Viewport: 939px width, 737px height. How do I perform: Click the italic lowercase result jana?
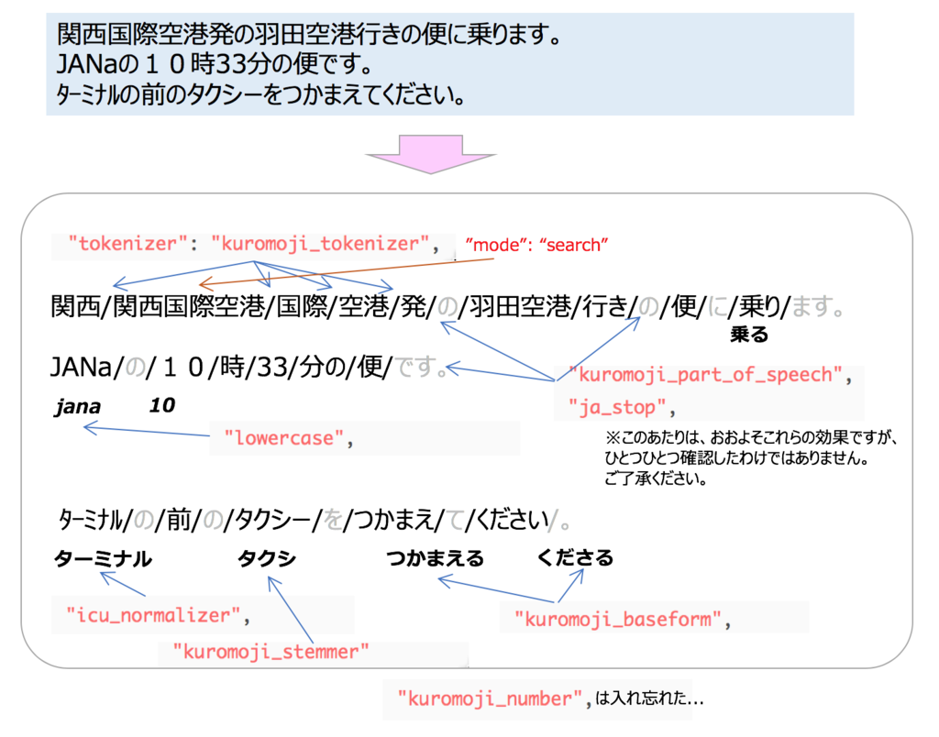[78, 406]
